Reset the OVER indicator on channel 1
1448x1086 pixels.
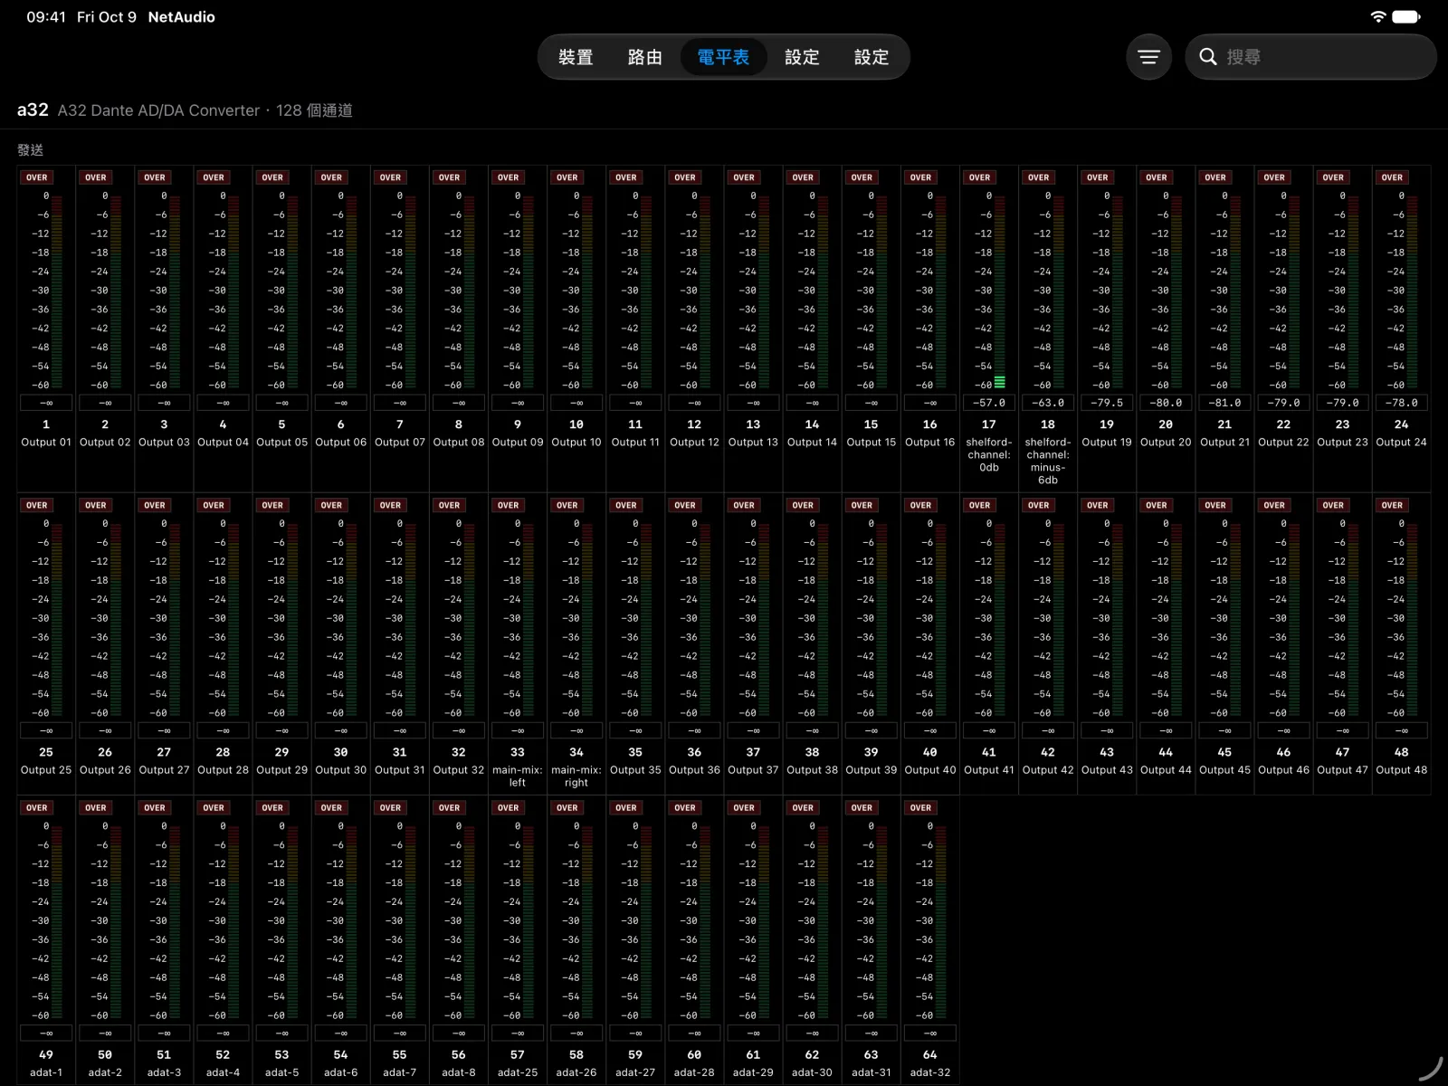[x=37, y=177]
